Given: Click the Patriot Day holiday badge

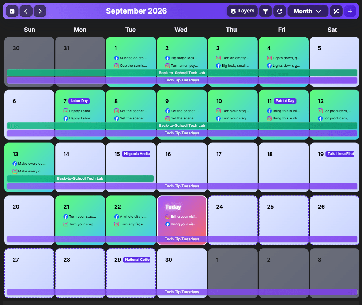Looking at the screenshot, I should pos(285,101).
